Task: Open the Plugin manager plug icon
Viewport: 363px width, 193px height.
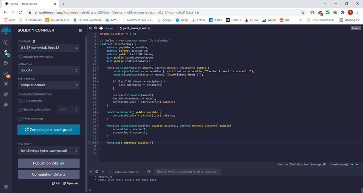Action: [6, 104]
